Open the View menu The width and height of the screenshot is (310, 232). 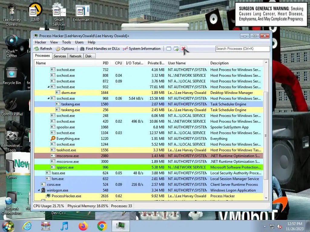[54, 42]
